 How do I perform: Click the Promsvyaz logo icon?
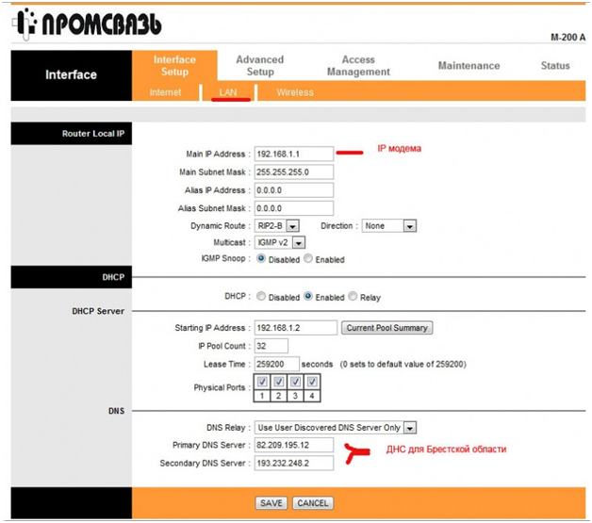point(26,23)
